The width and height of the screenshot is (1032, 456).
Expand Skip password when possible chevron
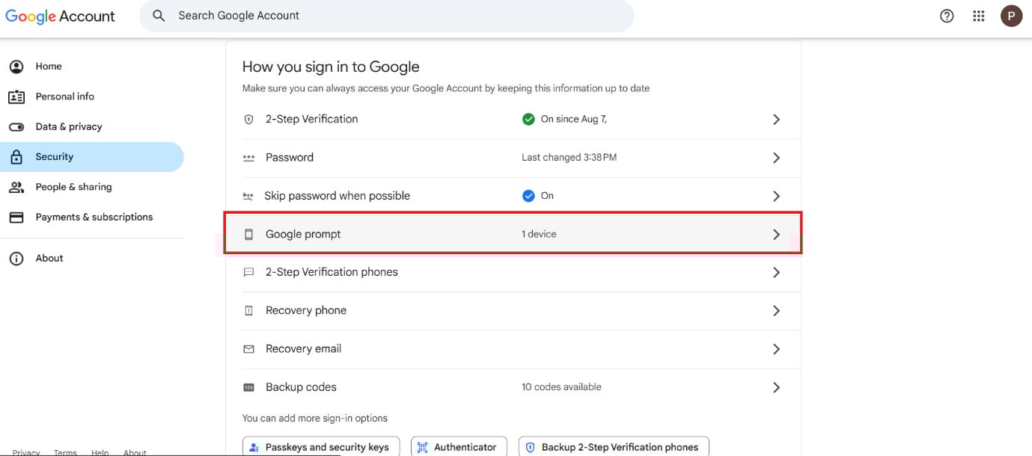776,196
